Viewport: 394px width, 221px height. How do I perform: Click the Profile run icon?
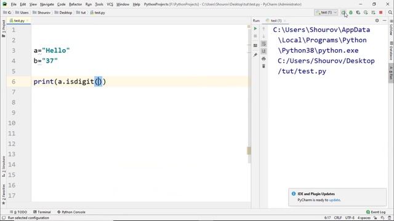(x=366, y=12)
